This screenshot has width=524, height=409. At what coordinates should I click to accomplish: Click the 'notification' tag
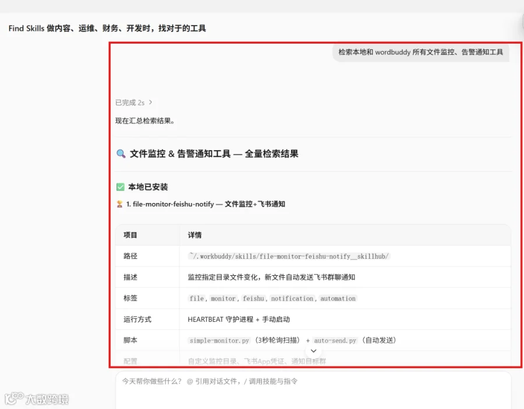click(x=292, y=298)
